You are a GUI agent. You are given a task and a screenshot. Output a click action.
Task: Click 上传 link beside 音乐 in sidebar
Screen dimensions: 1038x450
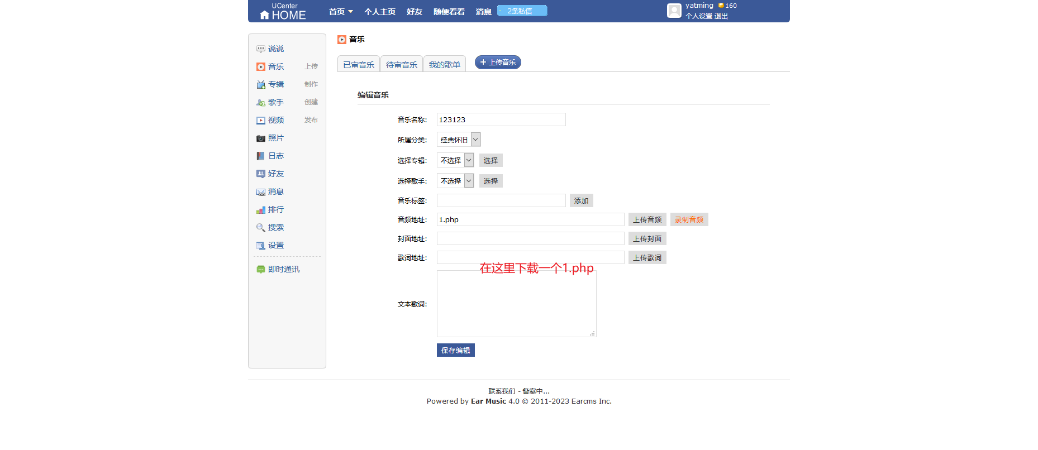coord(311,66)
